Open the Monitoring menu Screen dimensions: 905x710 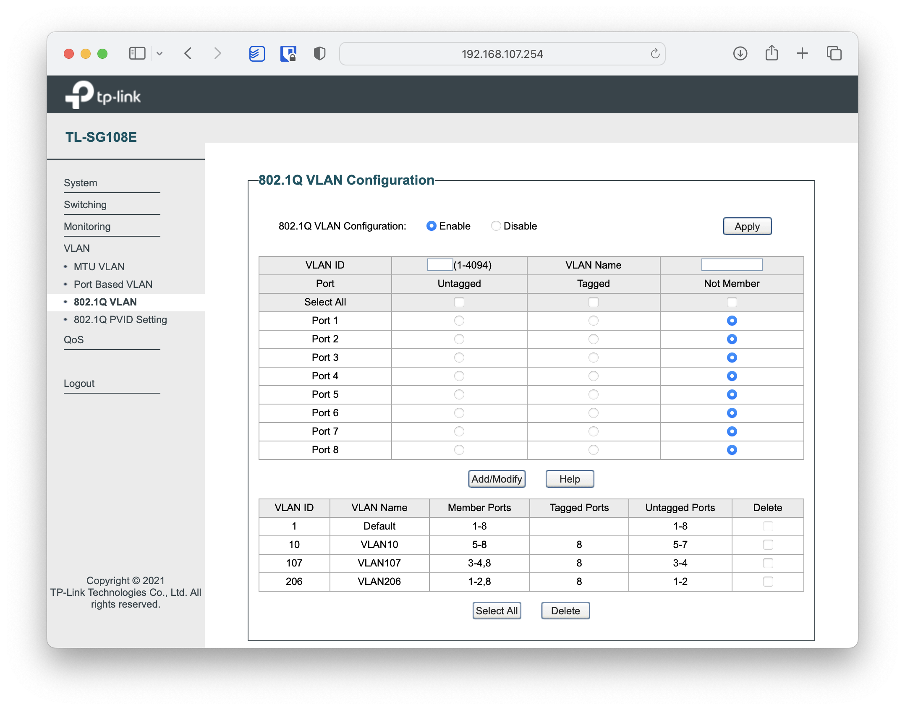87,227
